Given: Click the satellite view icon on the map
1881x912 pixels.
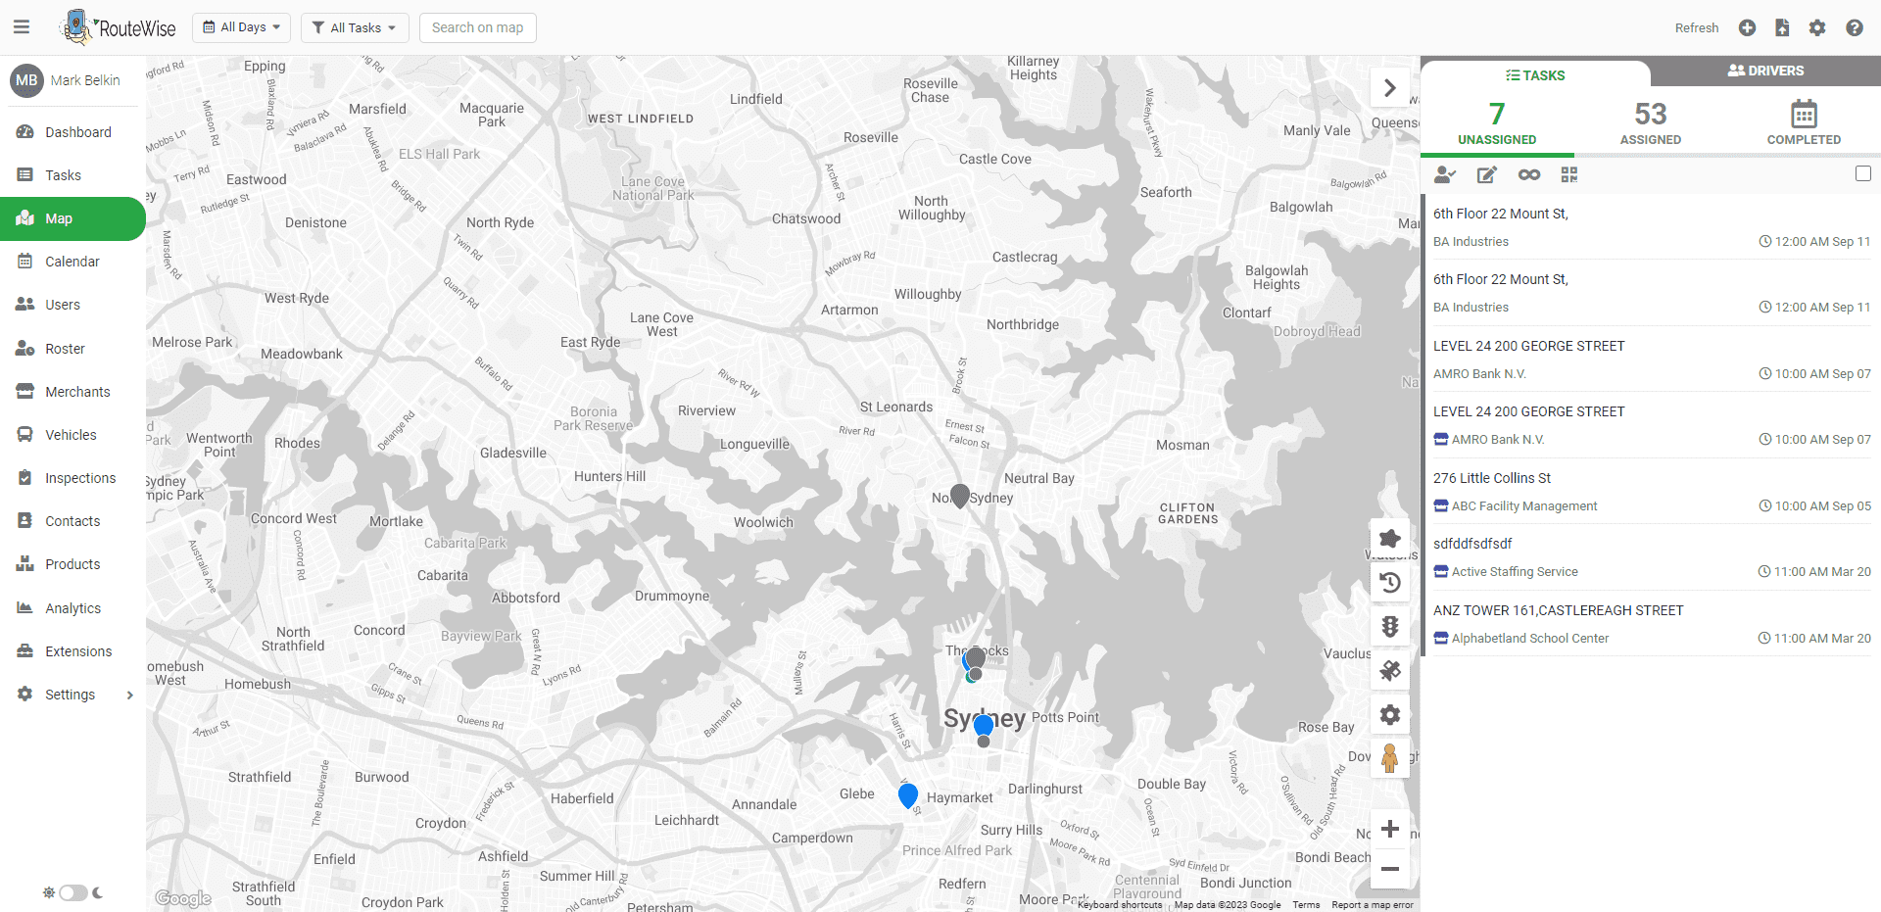Looking at the screenshot, I should (x=1390, y=670).
